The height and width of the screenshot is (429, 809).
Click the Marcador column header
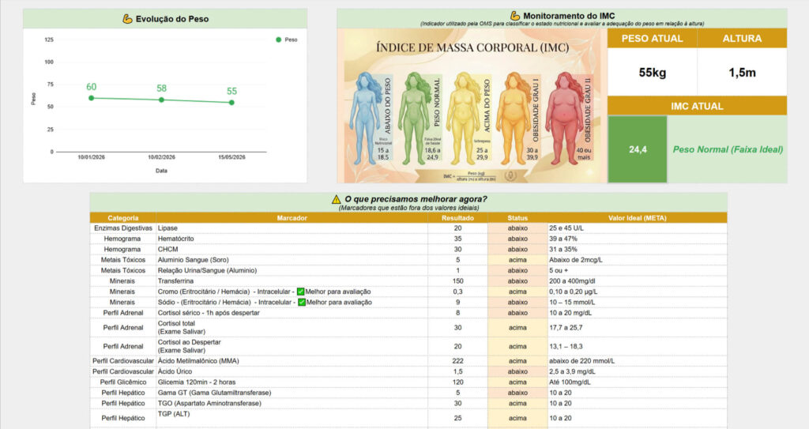(x=292, y=218)
